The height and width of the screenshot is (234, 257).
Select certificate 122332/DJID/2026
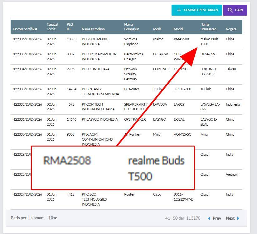pyautogui.click(x=27, y=104)
